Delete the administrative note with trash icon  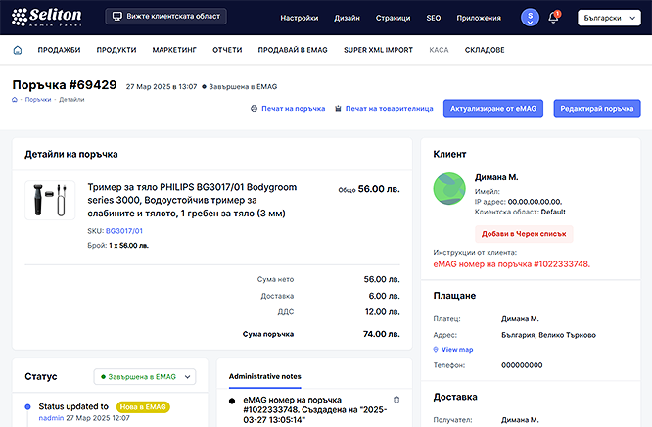396,400
